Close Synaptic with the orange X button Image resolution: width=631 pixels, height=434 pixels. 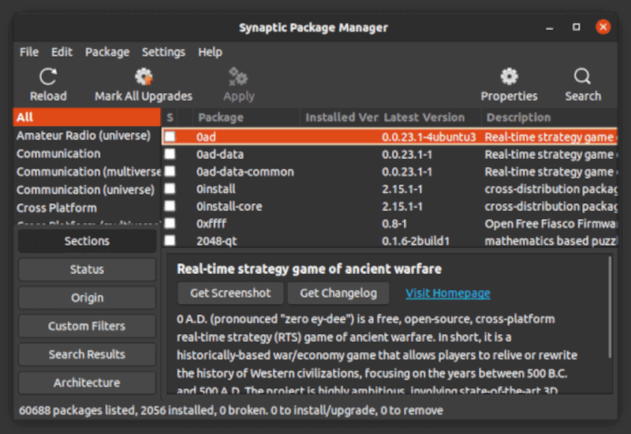tap(603, 27)
